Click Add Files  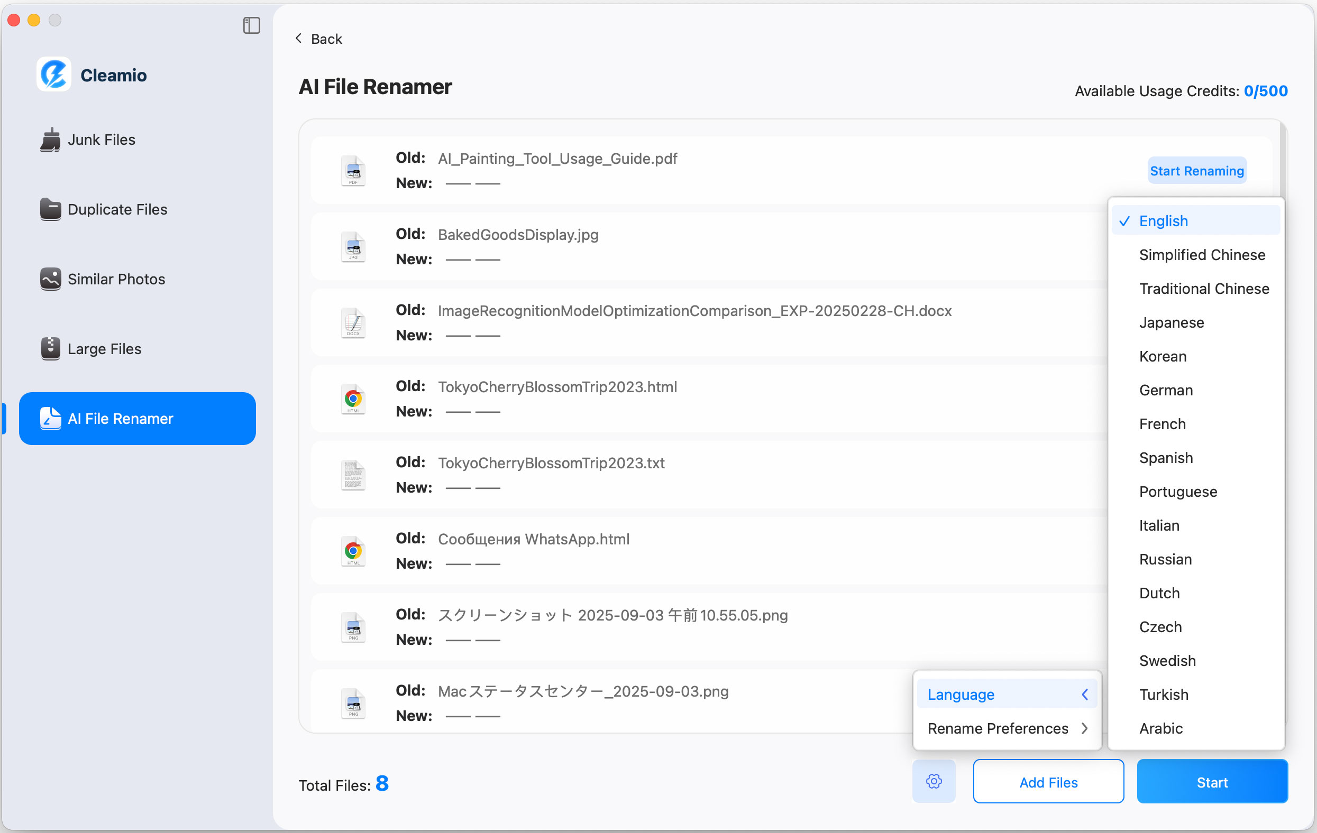pos(1047,781)
